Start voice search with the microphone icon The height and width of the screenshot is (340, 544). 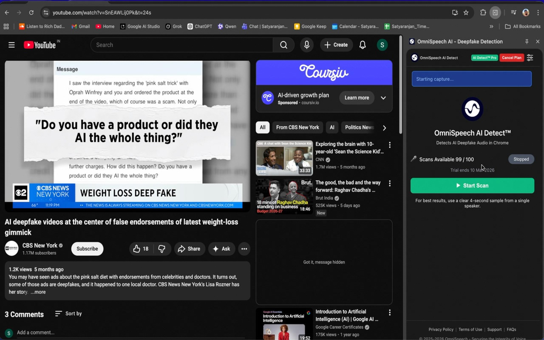[x=306, y=45]
